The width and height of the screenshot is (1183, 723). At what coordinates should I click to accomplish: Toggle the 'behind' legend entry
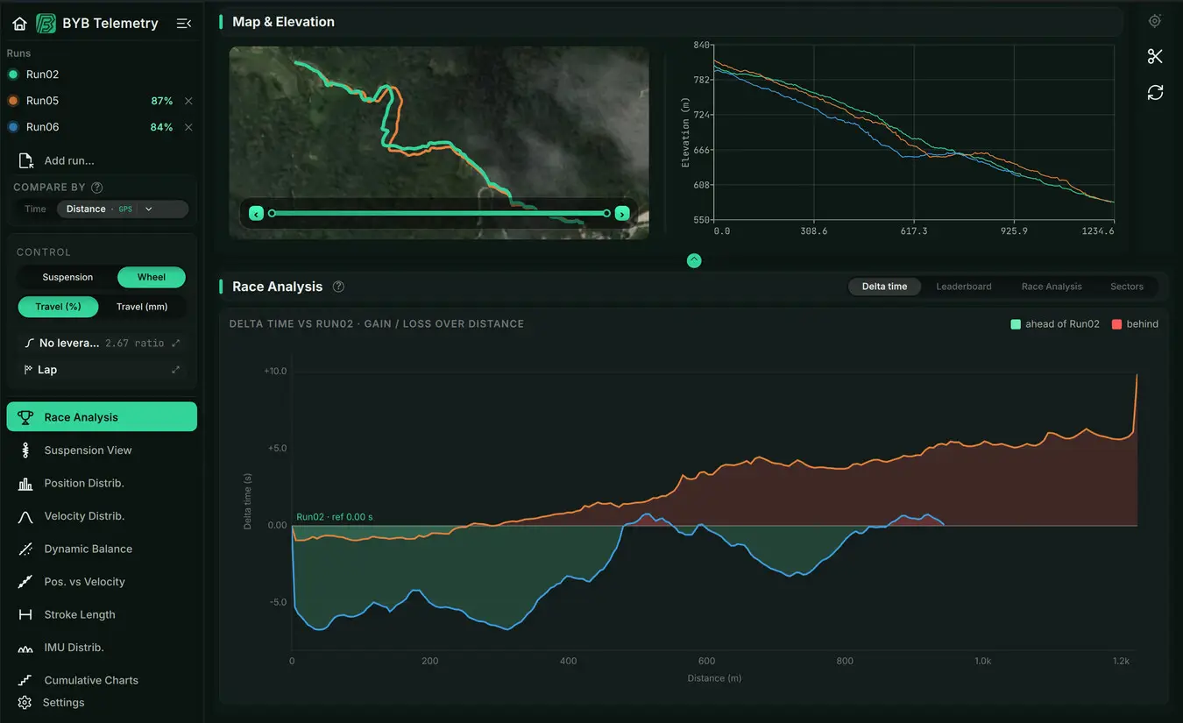point(1135,324)
